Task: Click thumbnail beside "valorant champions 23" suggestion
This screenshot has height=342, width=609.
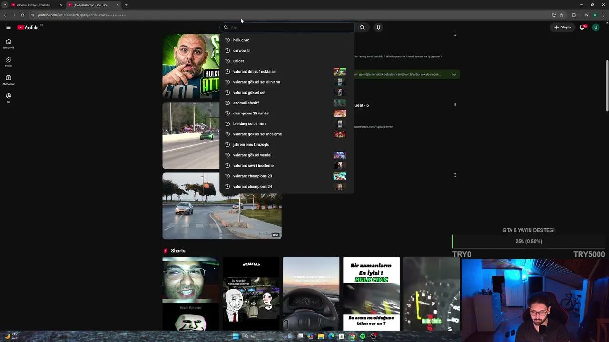Action: (x=340, y=176)
